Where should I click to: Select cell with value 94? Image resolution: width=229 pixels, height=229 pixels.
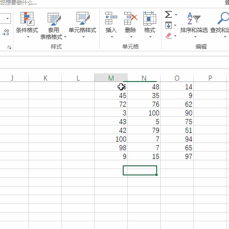[x=177, y=139]
